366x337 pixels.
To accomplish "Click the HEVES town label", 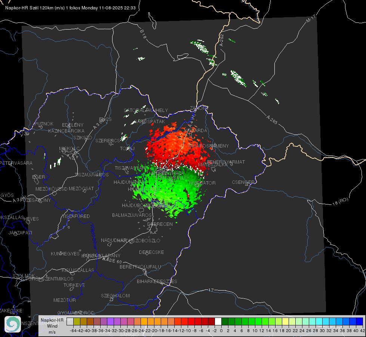I will point(31,219).
